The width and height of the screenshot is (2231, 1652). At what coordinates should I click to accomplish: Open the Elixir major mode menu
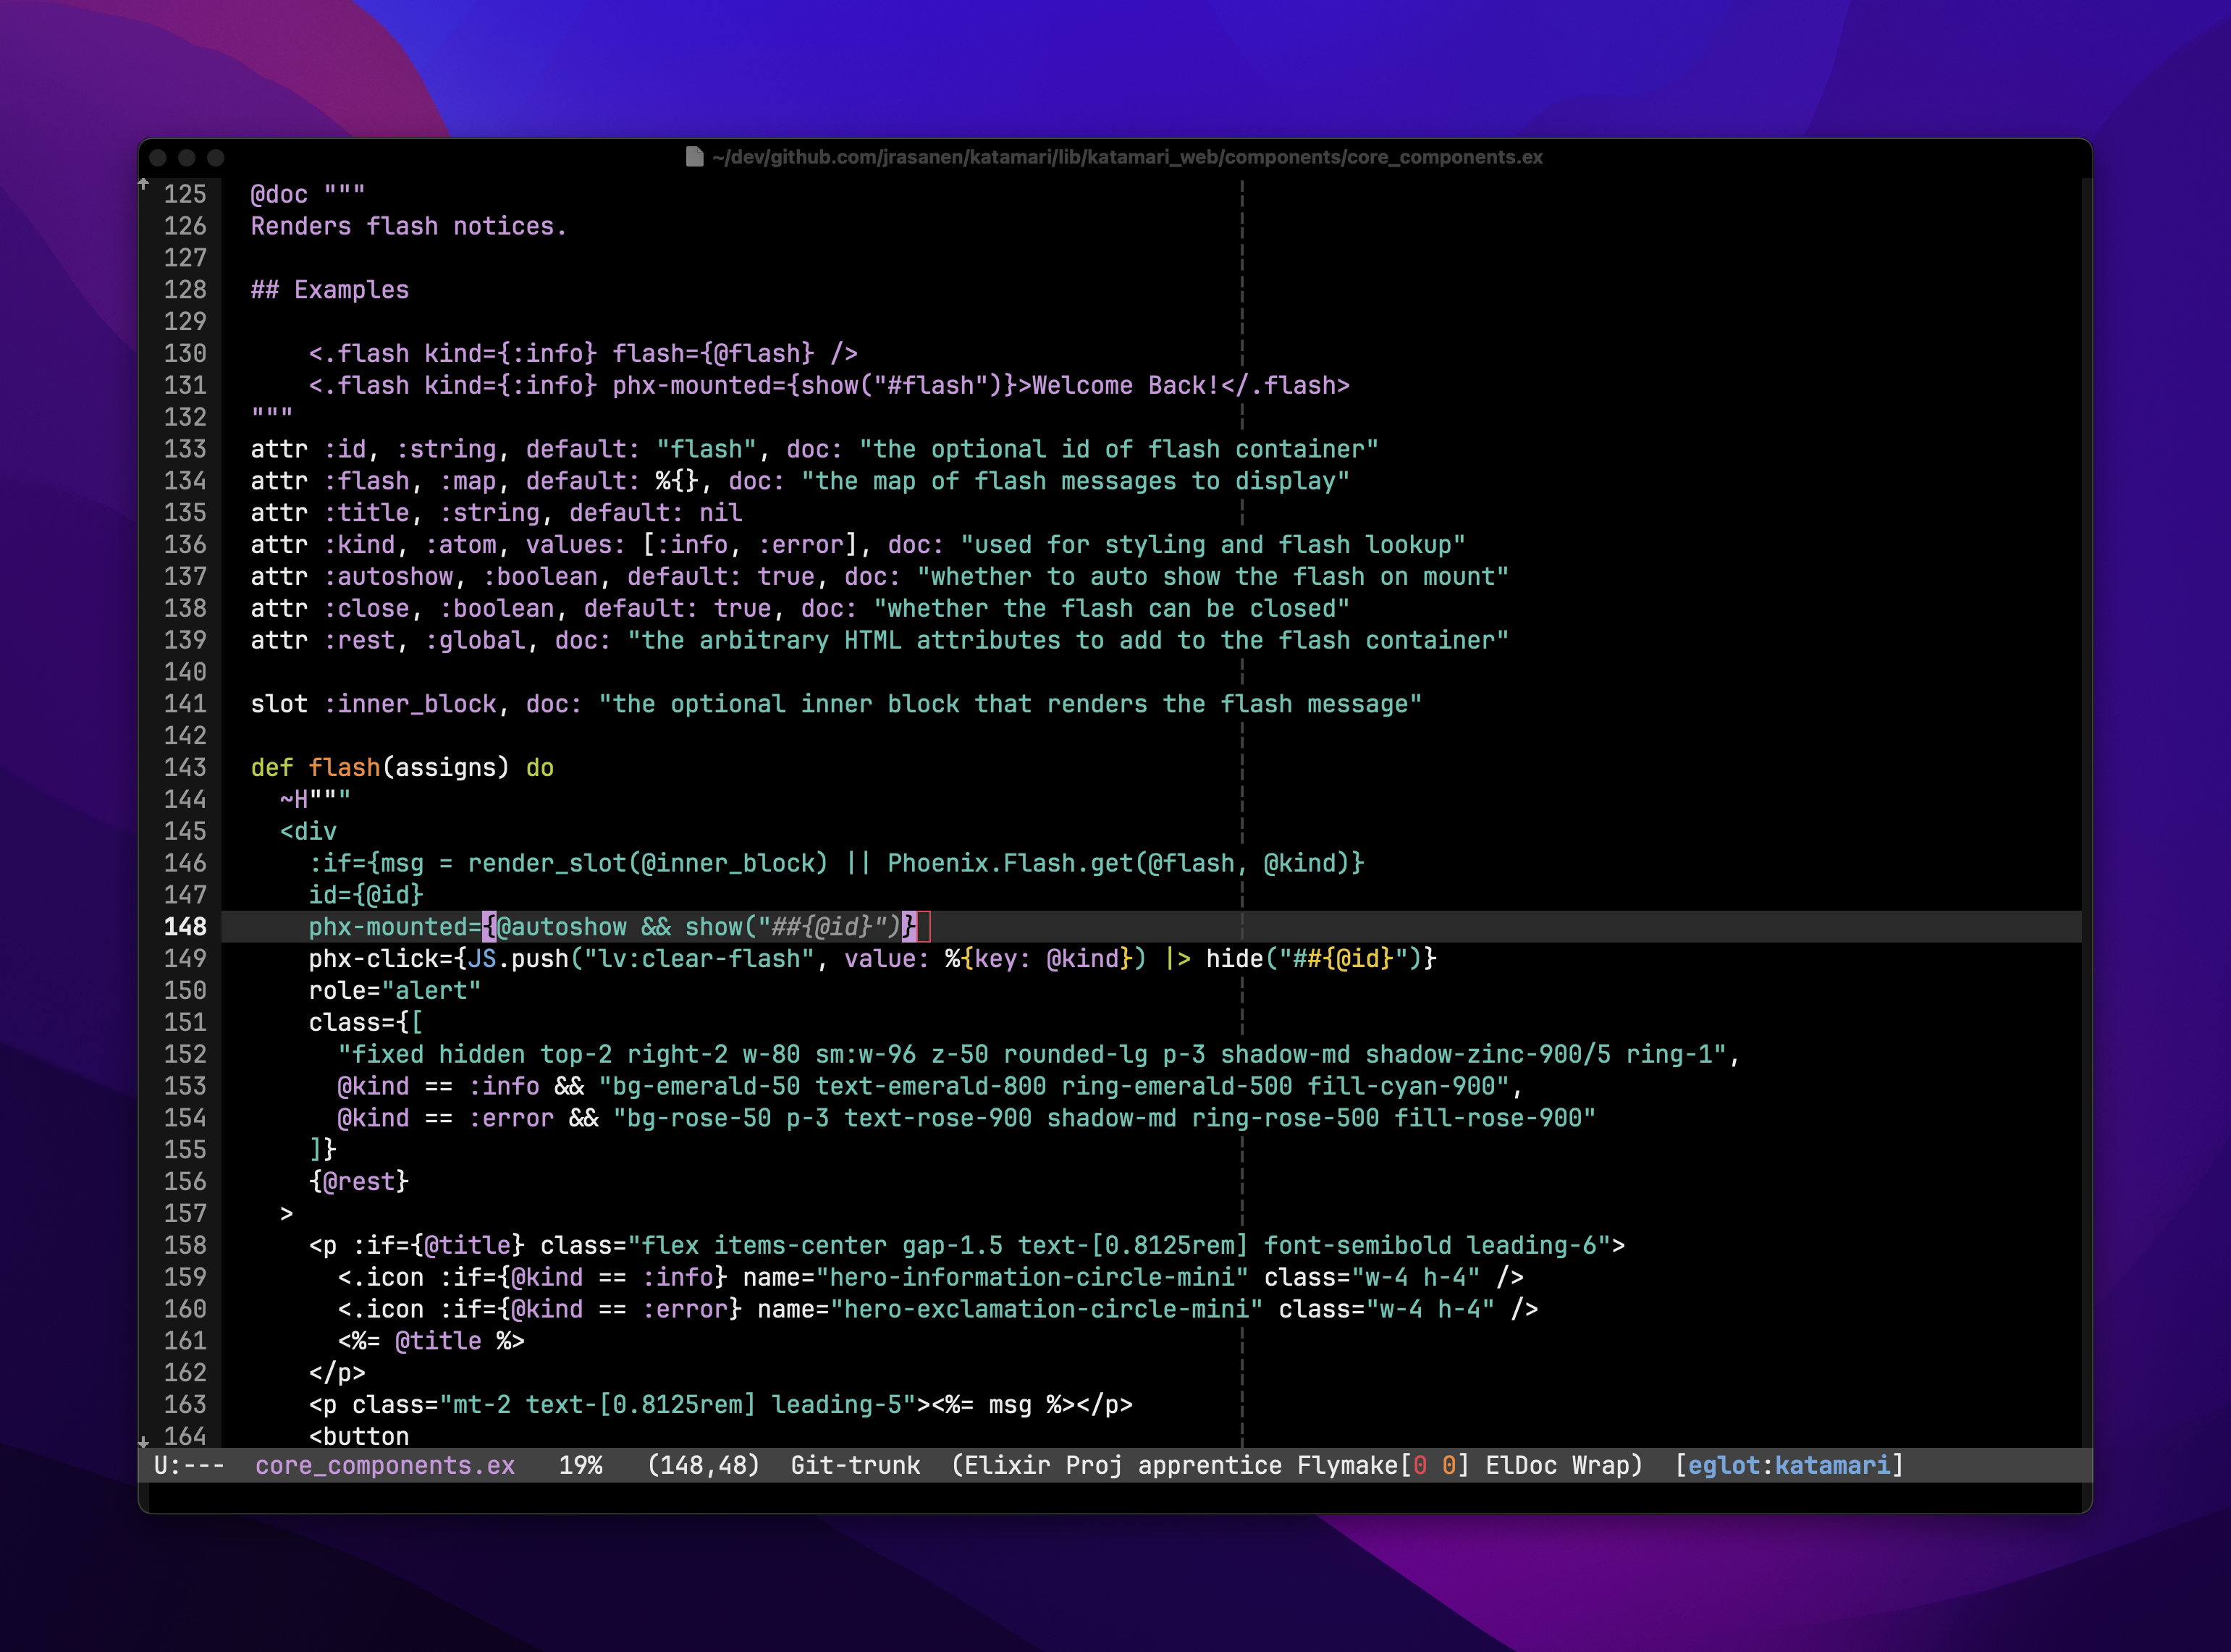[x=1007, y=1465]
